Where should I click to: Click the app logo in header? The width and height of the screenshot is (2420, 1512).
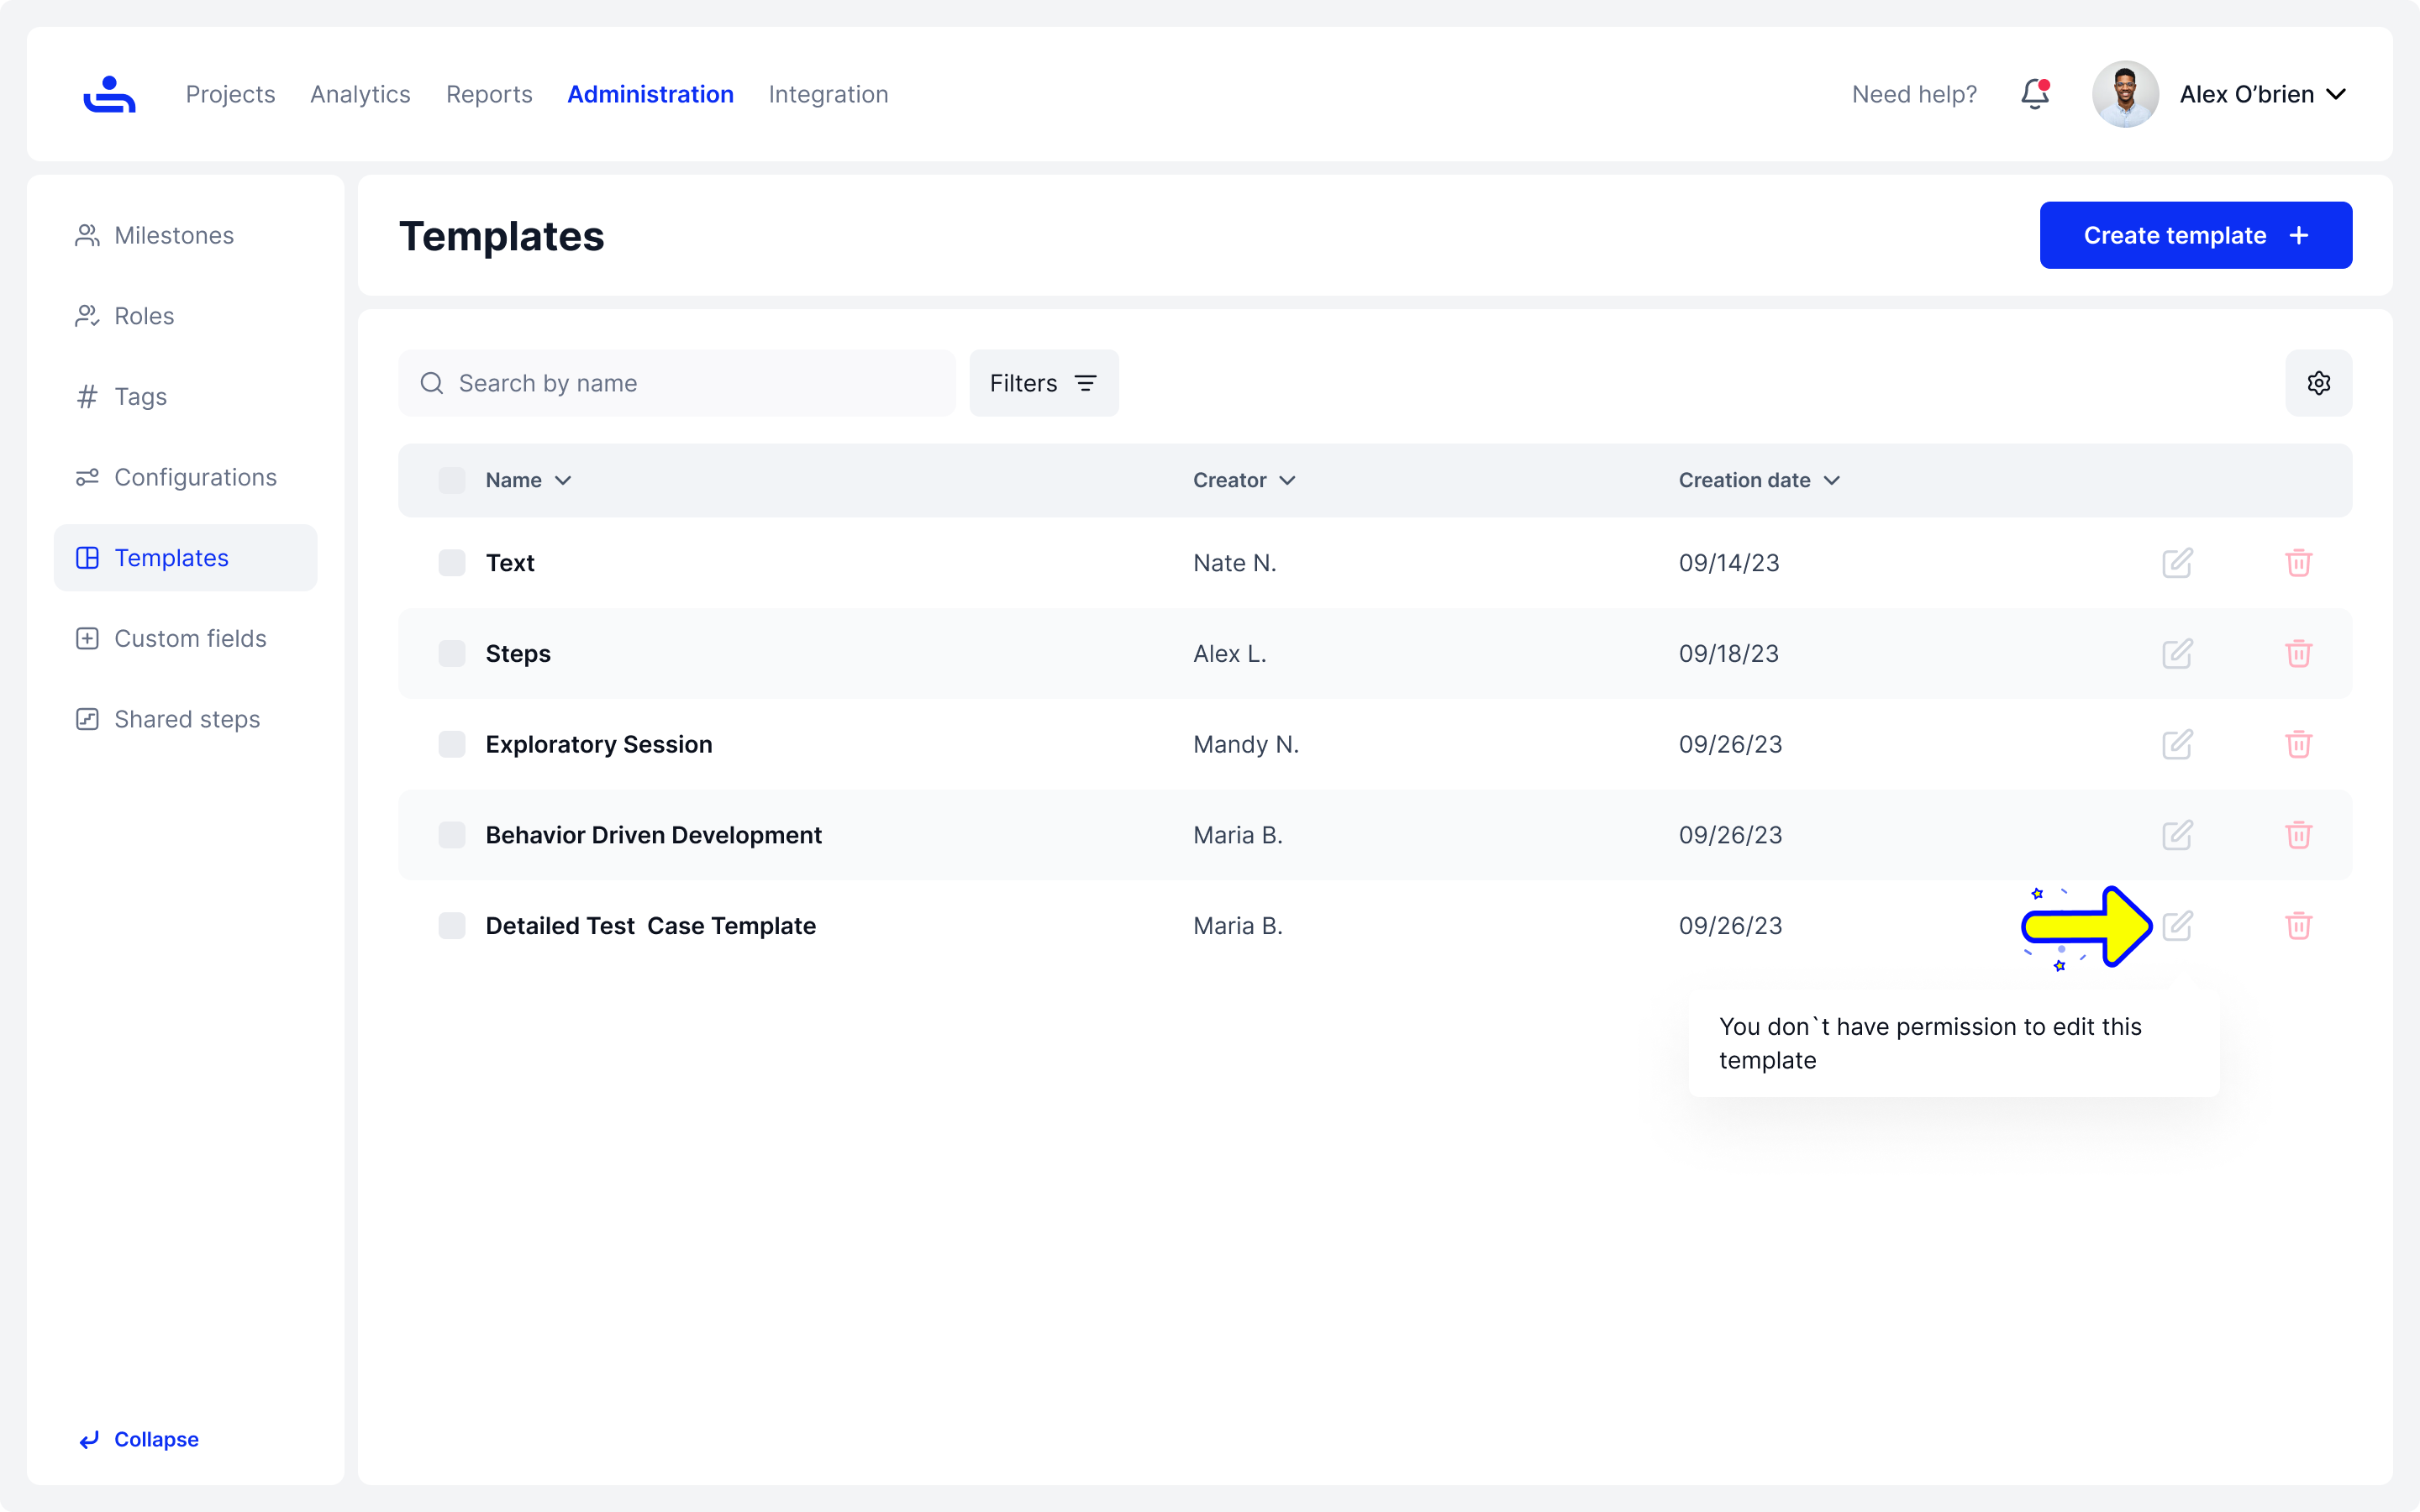coord(109,94)
